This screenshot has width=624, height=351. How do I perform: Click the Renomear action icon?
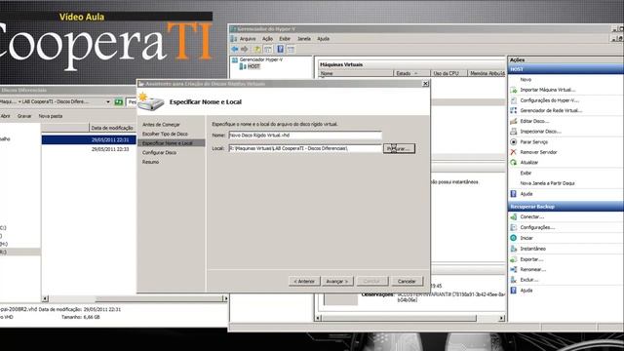pos(514,269)
